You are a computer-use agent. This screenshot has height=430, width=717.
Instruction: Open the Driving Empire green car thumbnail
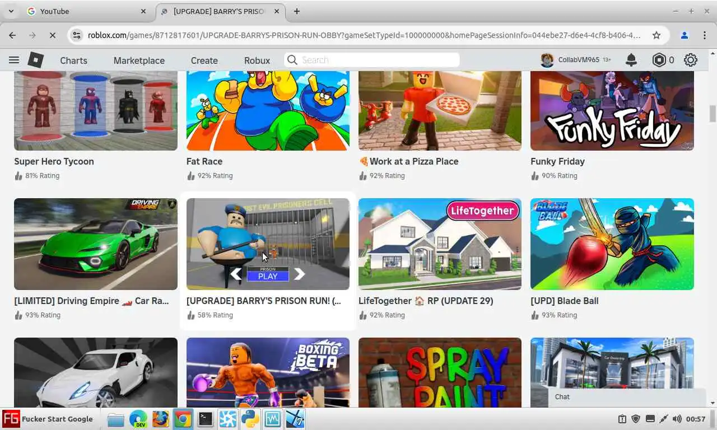pos(96,244)
